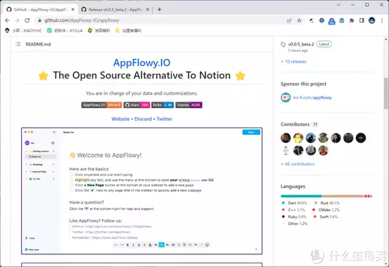Show the 66 more contributors link

click(x=298, y=164)
